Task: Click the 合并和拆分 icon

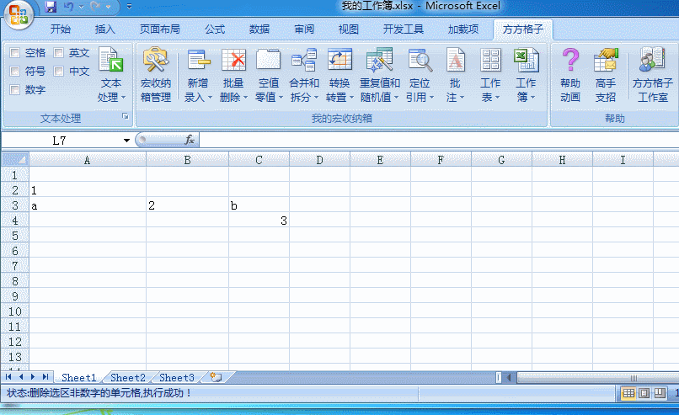Action: [304, 61]
